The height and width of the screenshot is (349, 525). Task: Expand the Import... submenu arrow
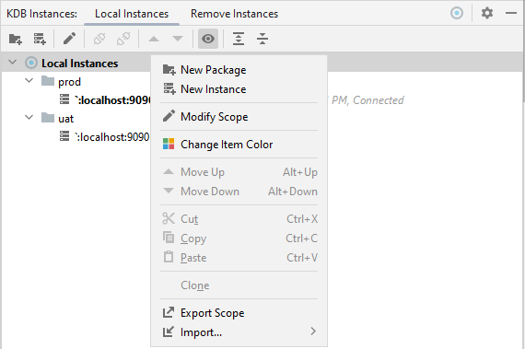[313, 332]
